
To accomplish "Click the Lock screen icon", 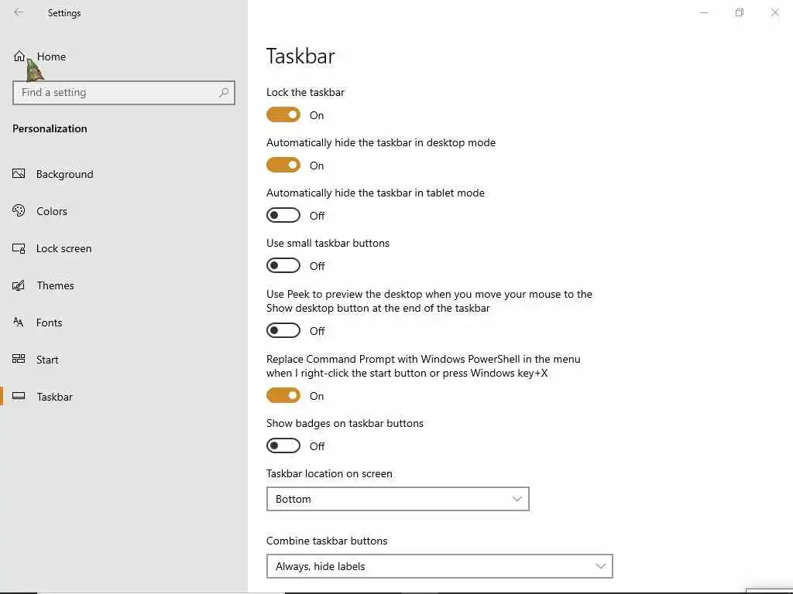I will click(19, 248).
